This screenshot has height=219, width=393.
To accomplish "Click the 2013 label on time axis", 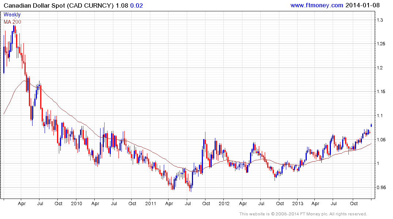I will (298, 203).
